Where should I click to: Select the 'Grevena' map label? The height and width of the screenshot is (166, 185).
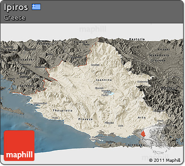(x=158, y=60)
